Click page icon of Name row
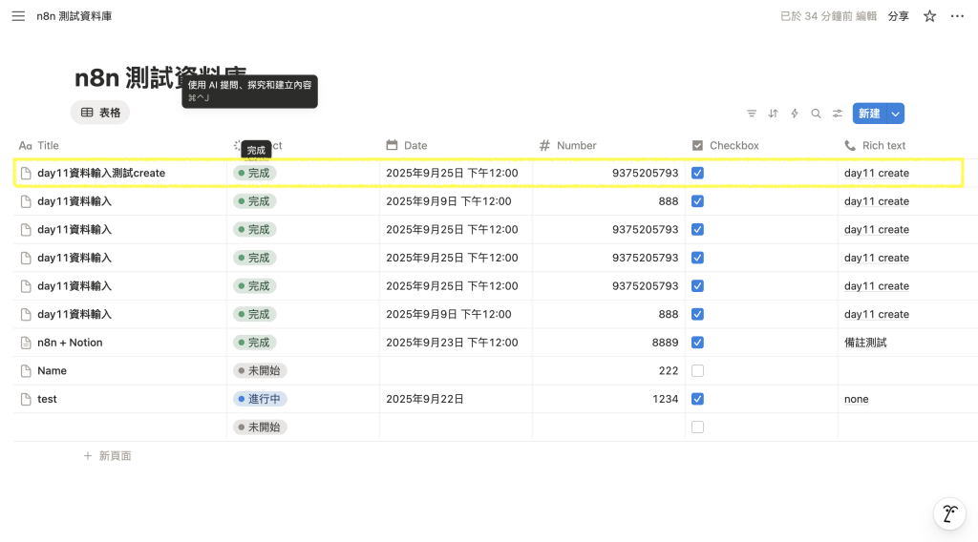 [26, 370]
